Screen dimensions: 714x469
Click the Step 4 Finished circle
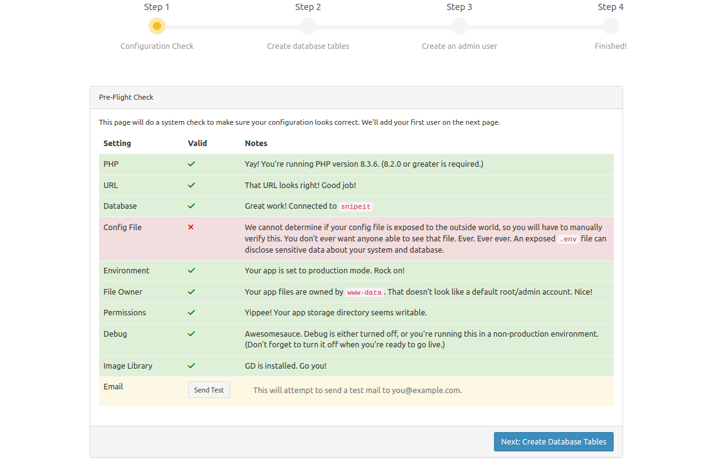coord(611,26)
